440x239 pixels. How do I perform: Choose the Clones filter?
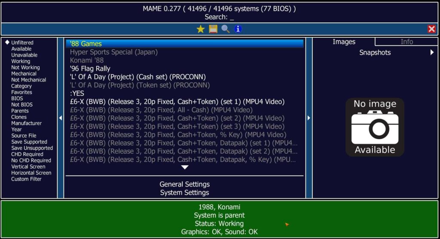[19, 117]
